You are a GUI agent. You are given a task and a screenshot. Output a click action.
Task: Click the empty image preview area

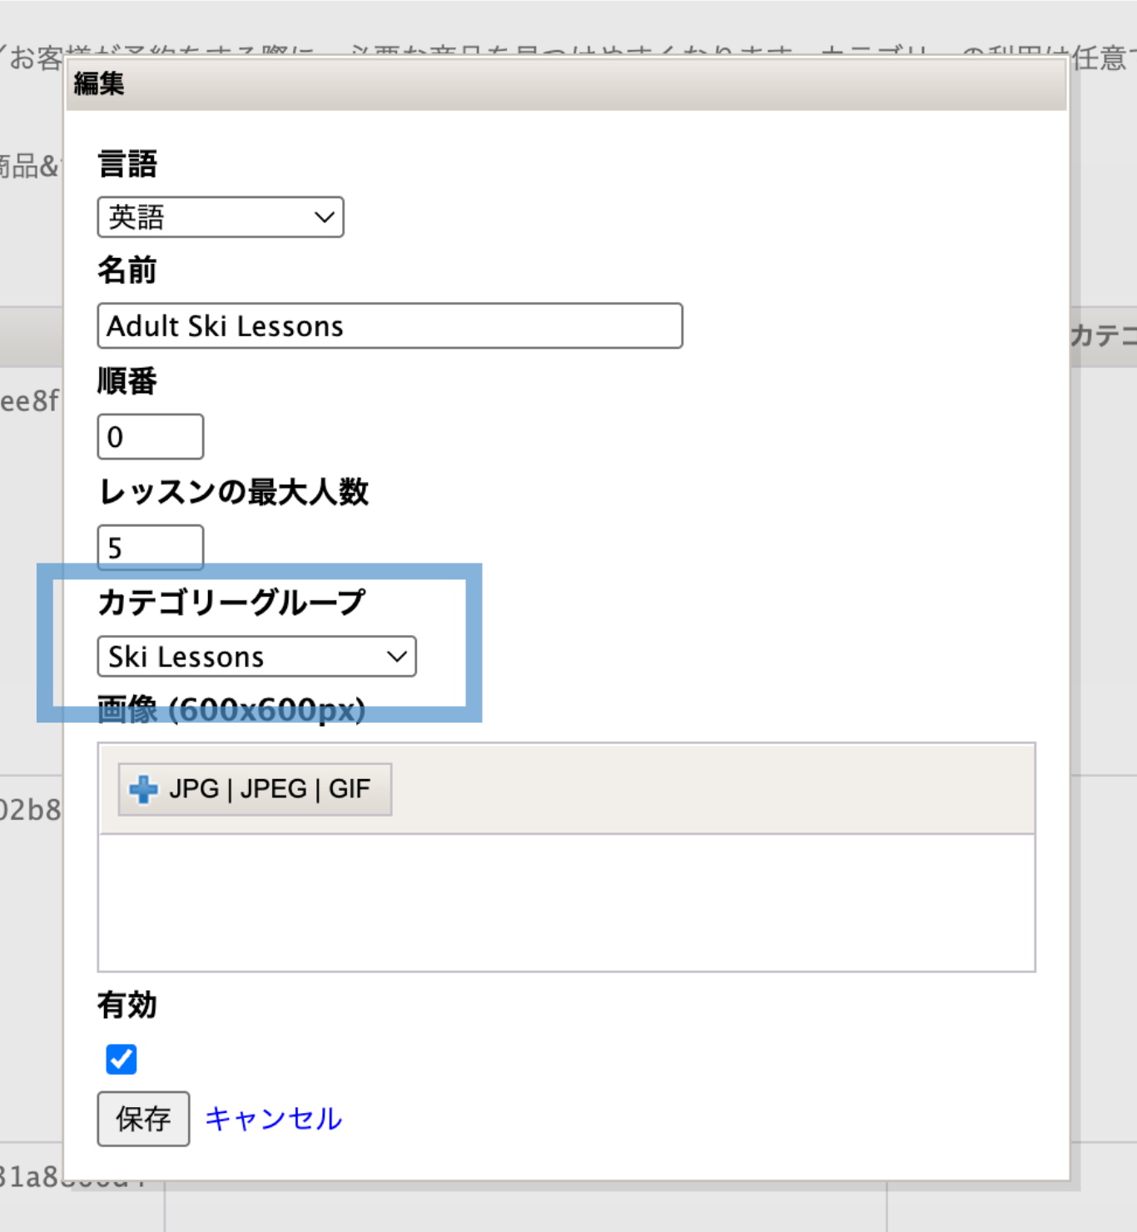tap(567, 902)
